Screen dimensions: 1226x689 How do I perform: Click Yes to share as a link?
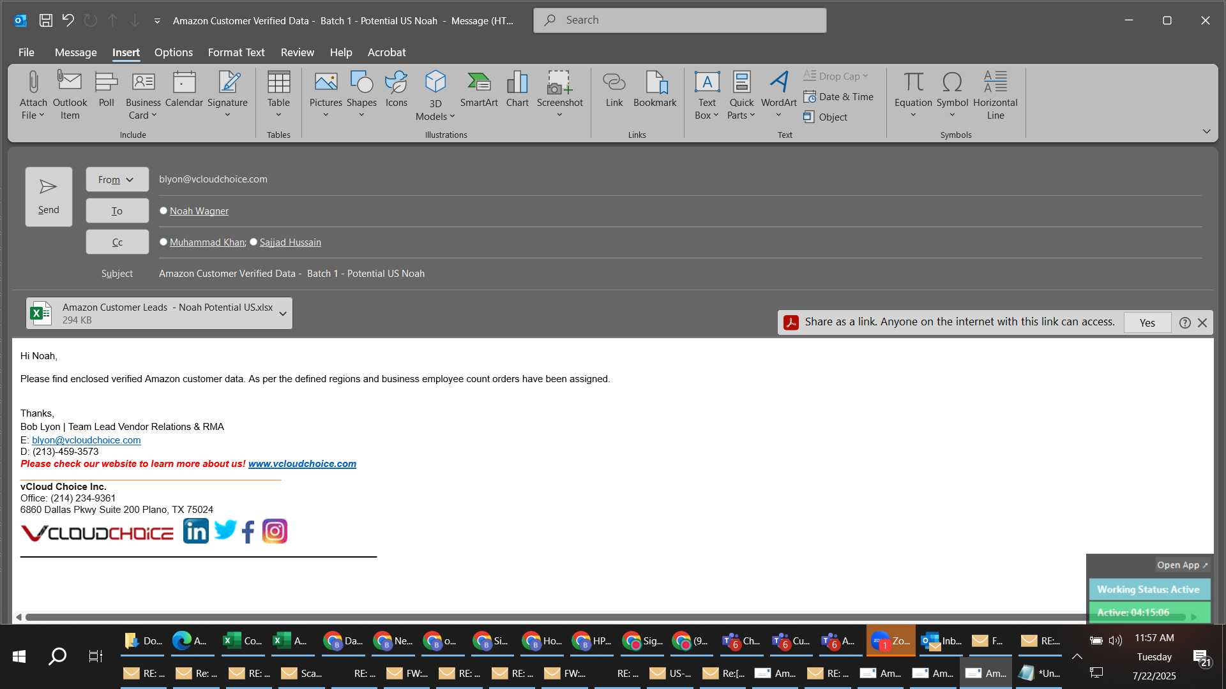(x=1147, y=323)
